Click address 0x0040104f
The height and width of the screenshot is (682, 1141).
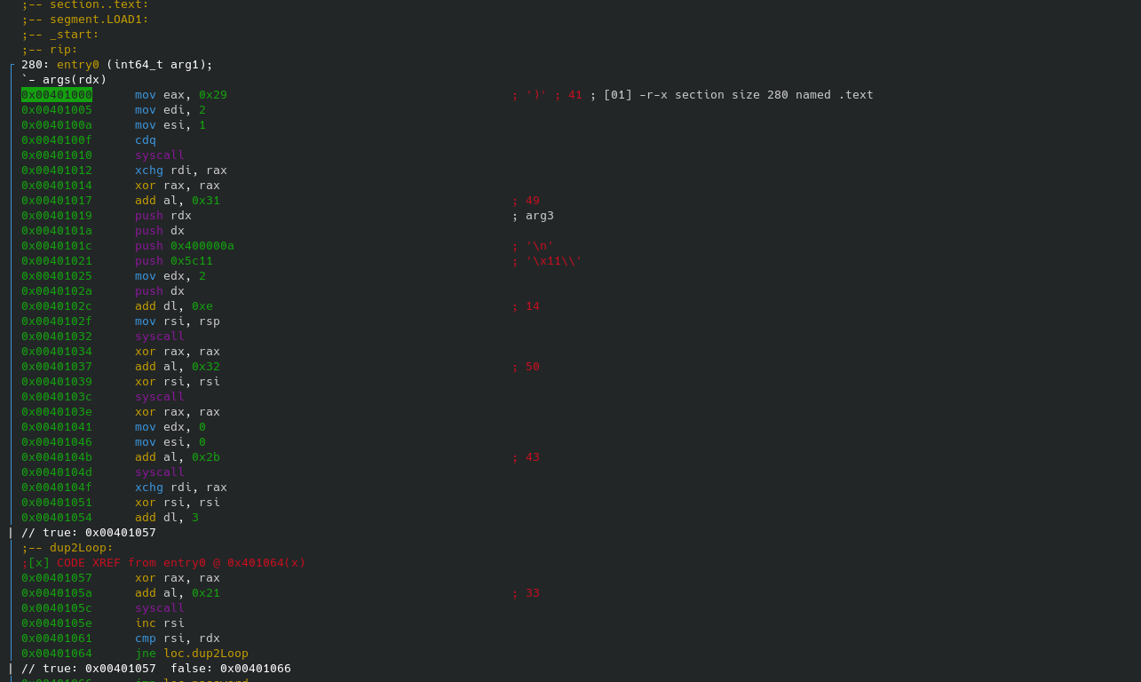pyautogui.click(x=57, y=487)
